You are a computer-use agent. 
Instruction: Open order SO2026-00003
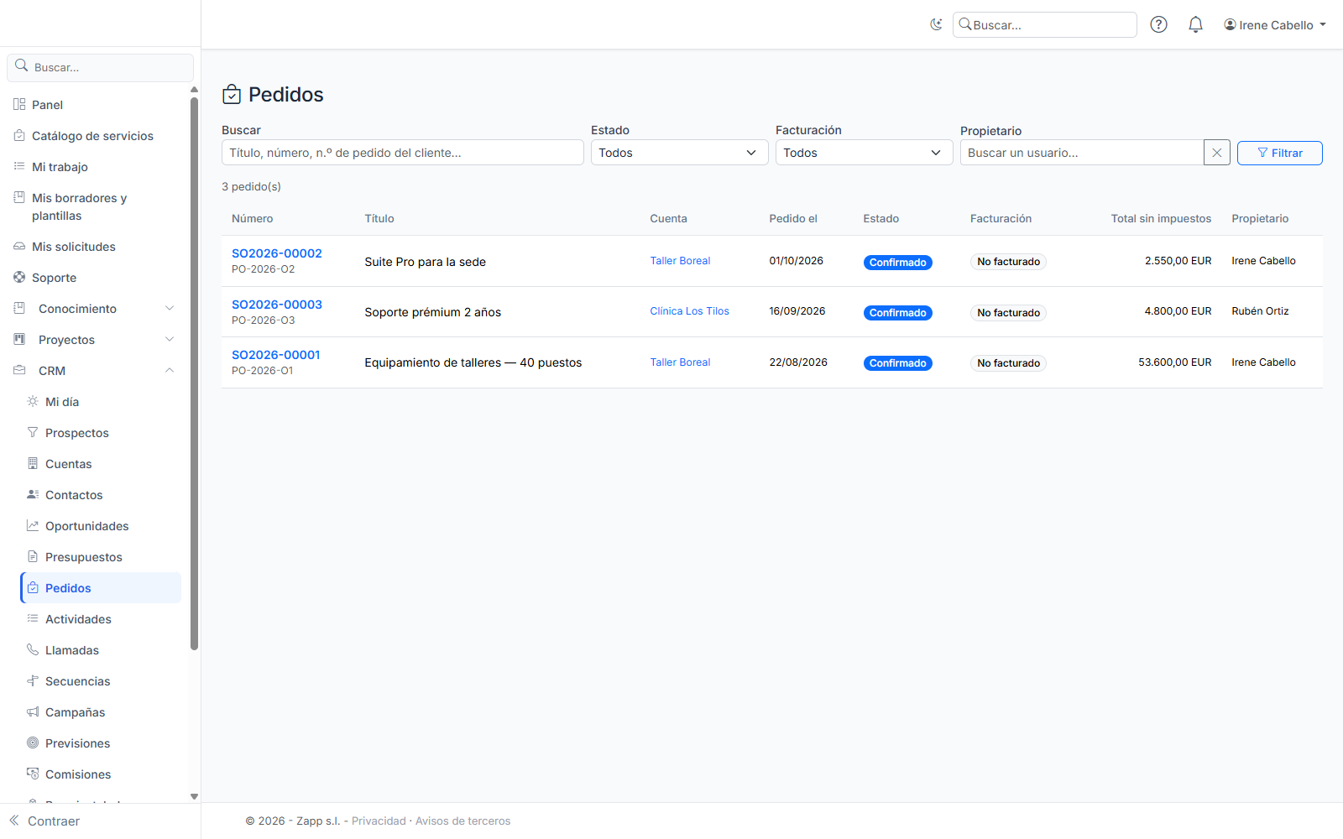coord(277,305)
